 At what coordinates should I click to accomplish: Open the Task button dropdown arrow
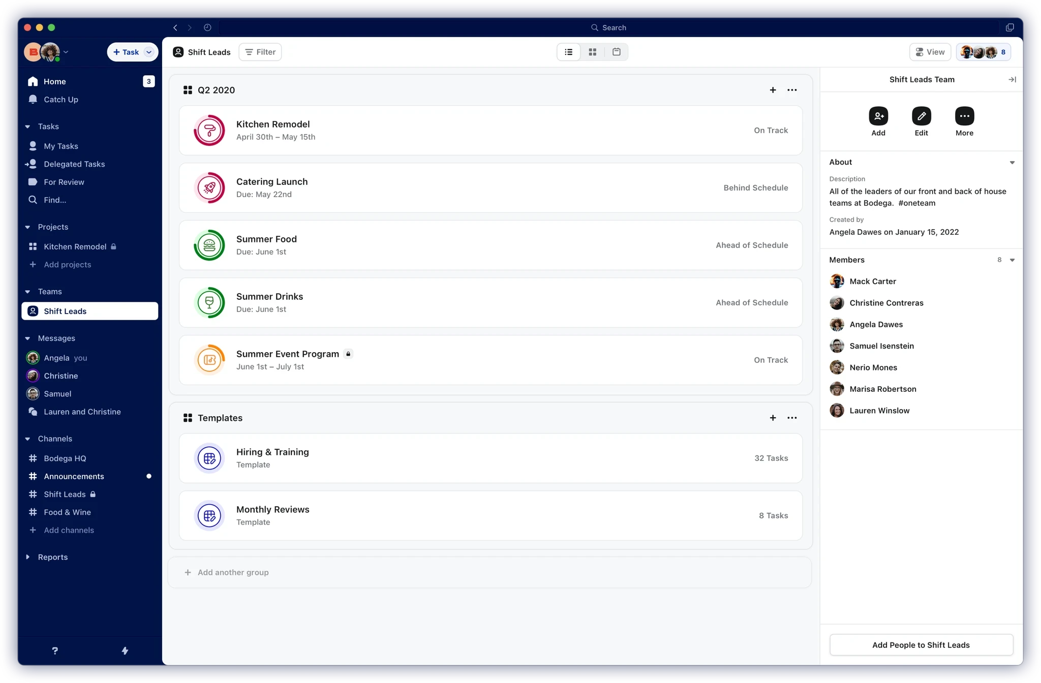tap(148, 52)
